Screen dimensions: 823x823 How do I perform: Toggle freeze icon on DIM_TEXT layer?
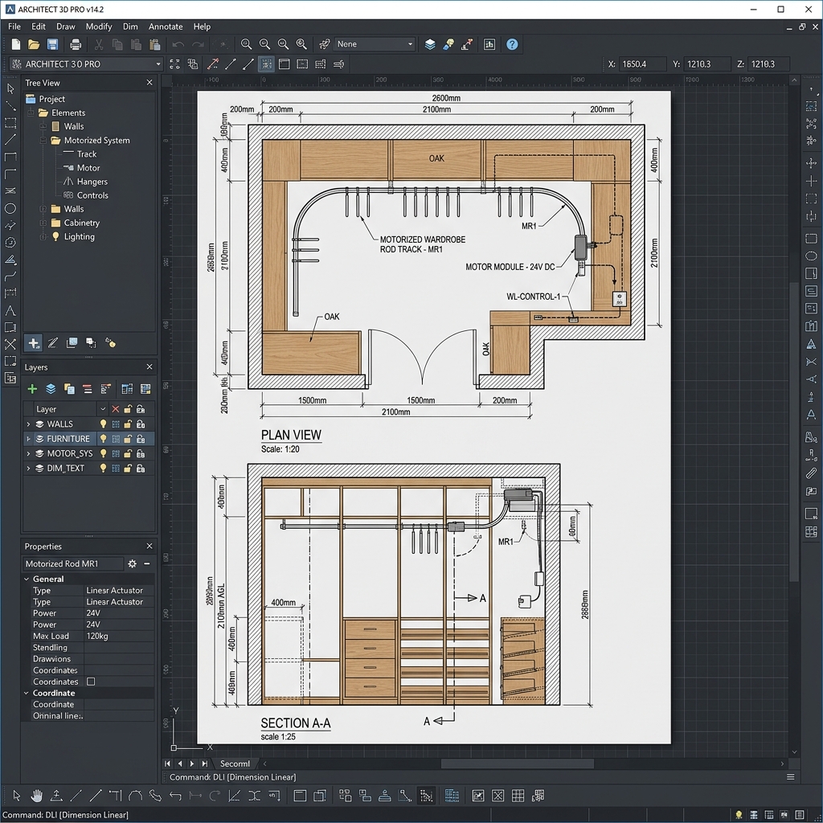click(116, 469)
